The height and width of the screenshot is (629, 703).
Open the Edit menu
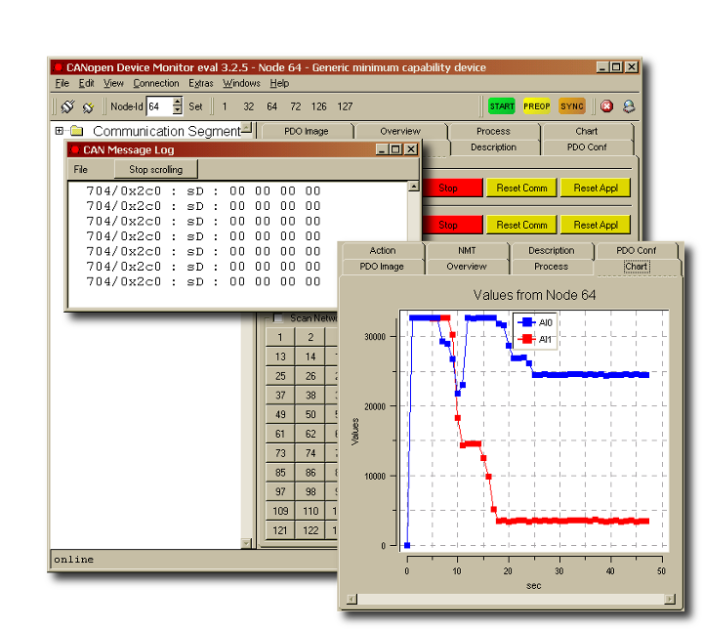[86, 83]
